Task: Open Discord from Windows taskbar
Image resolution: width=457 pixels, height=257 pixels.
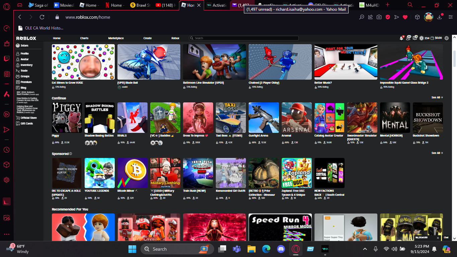Action: coord(281,249)
